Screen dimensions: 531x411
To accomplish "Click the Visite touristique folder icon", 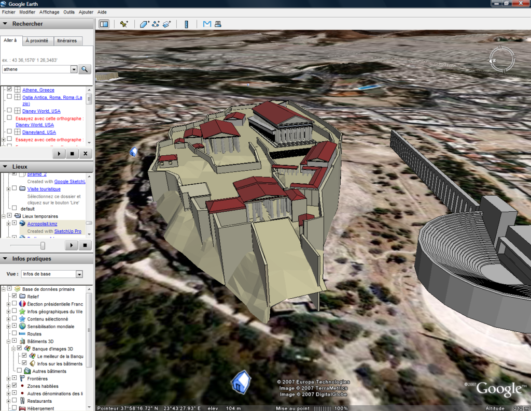I will (22, 188).
